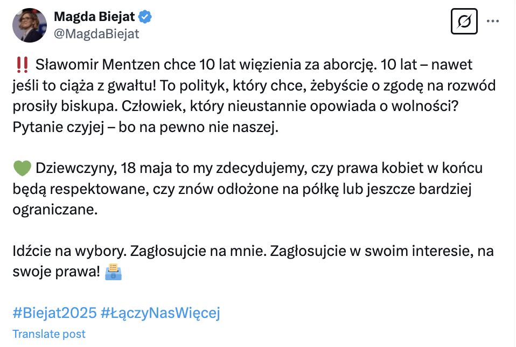Click the Translate post link
The height and width of the screenshot is (347, 516).
click(x=49, y=334)
